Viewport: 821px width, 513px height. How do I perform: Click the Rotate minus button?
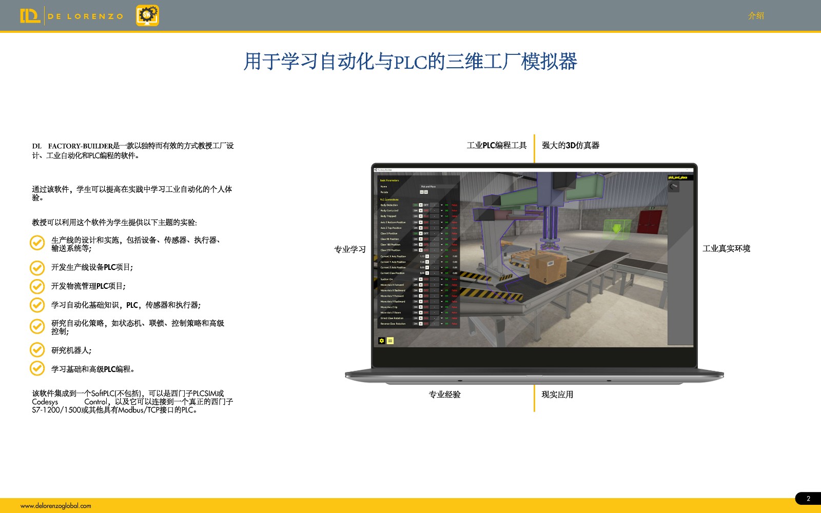coord(422,192)
